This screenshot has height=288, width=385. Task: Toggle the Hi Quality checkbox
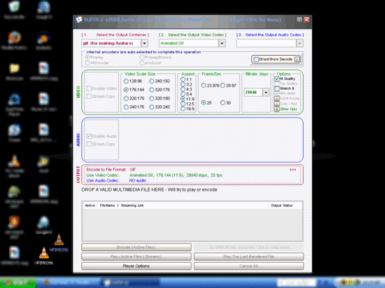coord(277,79)
